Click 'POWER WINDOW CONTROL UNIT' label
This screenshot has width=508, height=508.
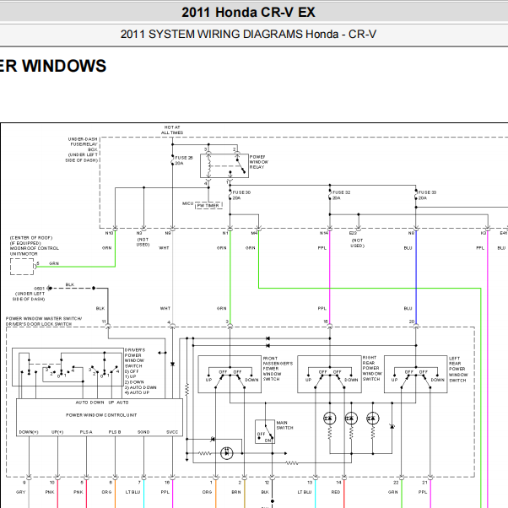click(x=101, y=415)
